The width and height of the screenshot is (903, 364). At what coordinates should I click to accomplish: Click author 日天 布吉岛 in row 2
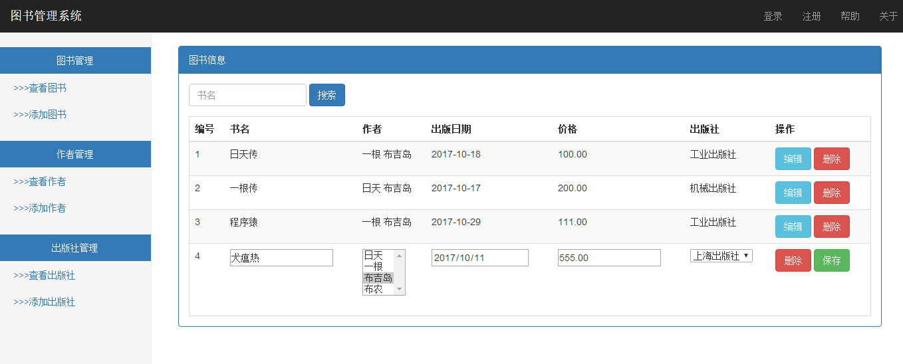coord(387,188)
